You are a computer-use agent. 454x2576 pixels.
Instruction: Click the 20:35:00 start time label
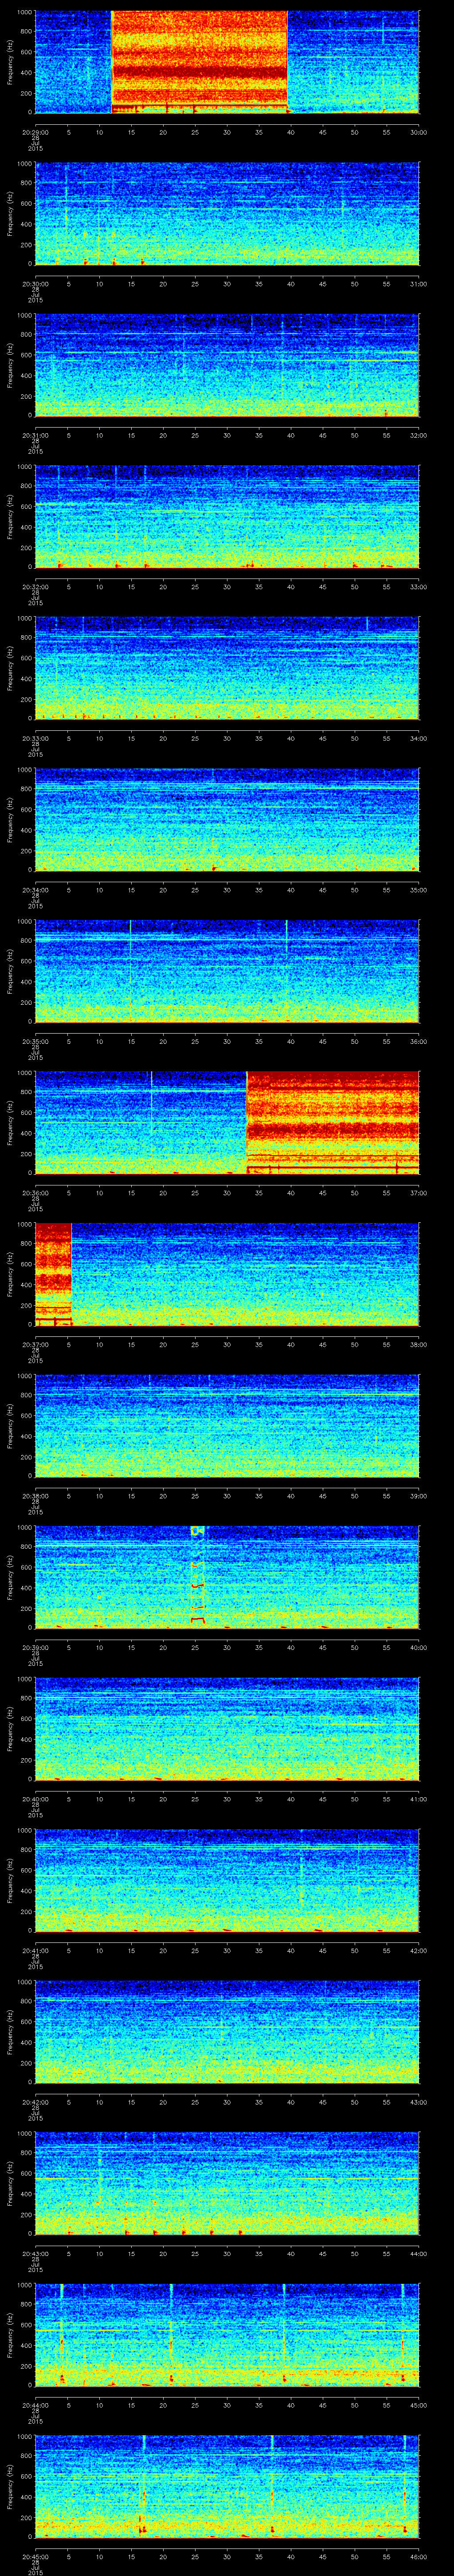(35, 1041)
